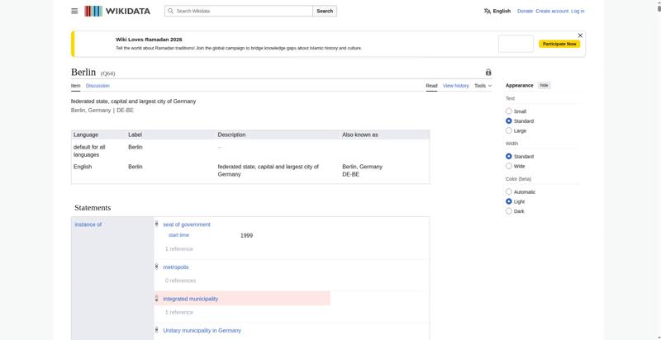Click the Participate Now button

(559, 44)
